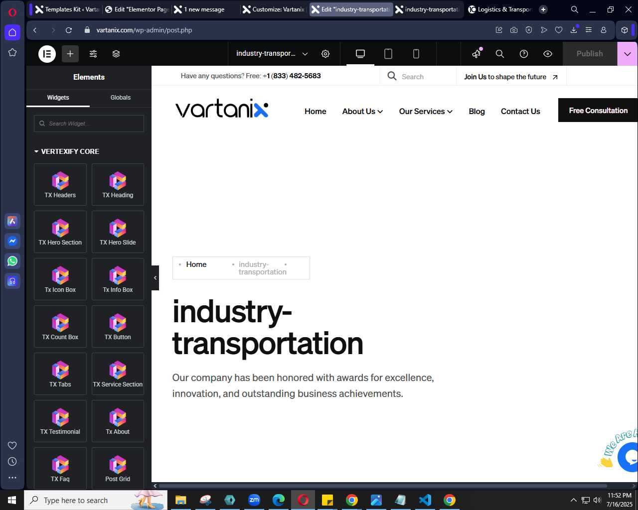Expand Publish options arrow

628,54
